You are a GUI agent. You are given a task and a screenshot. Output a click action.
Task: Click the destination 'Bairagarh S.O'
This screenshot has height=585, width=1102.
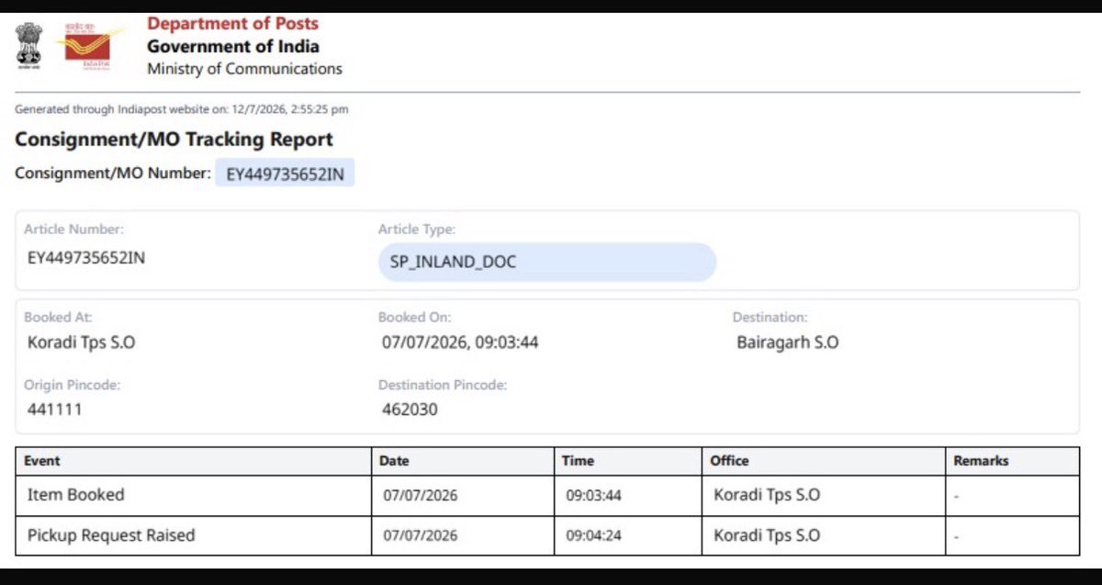point(788,343)
